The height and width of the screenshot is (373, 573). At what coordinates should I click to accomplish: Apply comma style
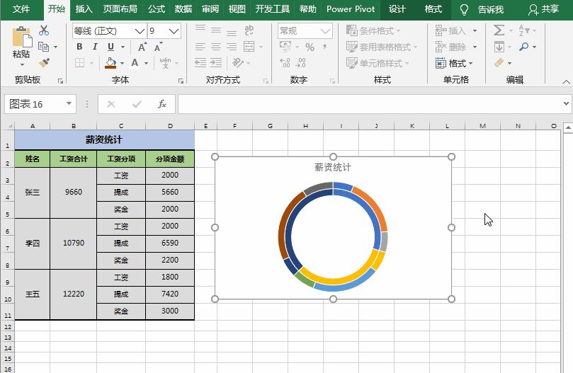pyautogui.click(x=324, y=47)
